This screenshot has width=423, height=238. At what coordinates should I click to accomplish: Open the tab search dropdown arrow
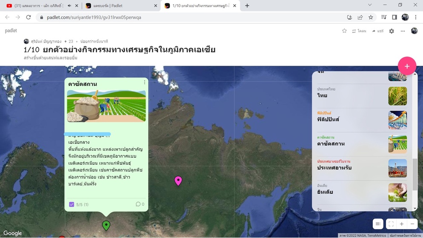370,5
